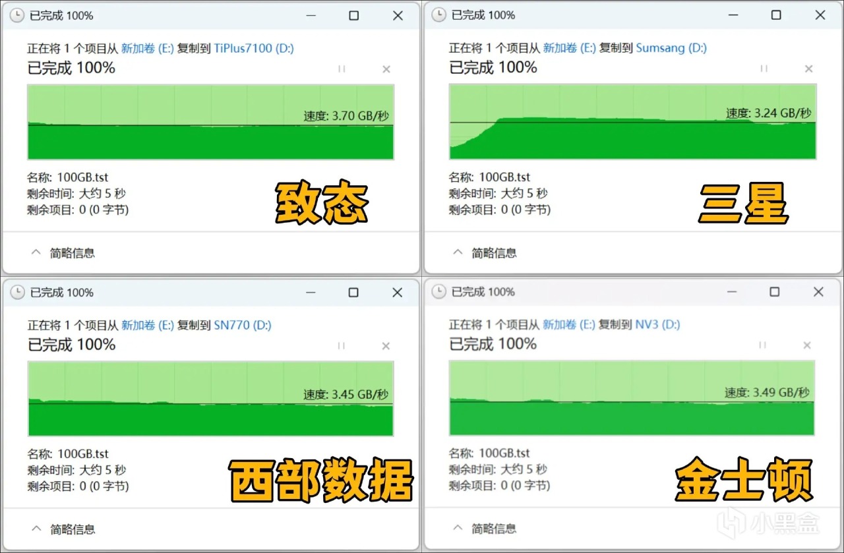The image size is (844, 553).
Task: Collapse 简略信息 in the SN770 window
Action: click(x=63, y=529)
